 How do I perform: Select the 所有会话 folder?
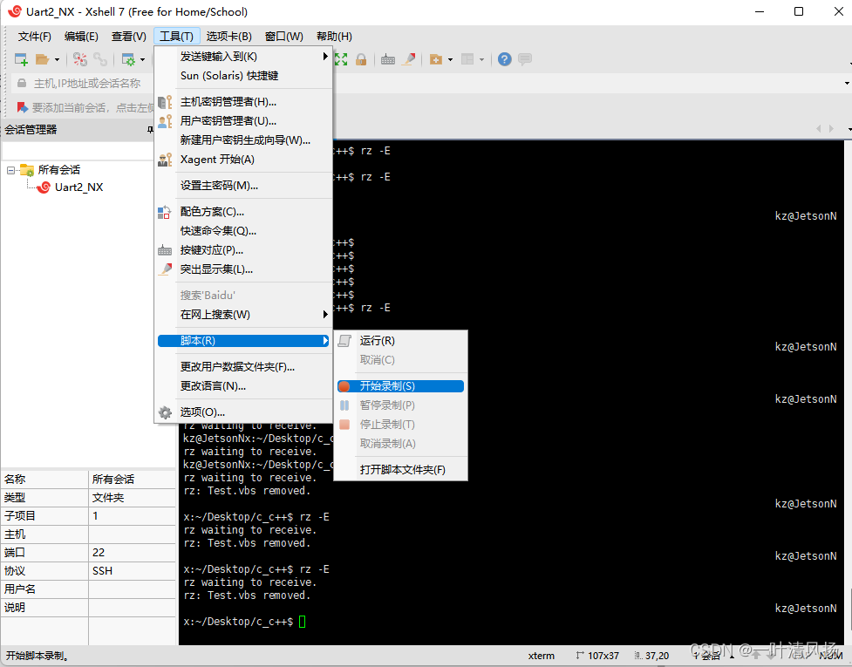(x=58, y=170)
